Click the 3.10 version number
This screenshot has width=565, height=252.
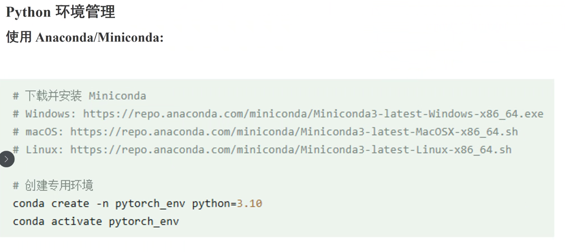click(x=249, y=204)
